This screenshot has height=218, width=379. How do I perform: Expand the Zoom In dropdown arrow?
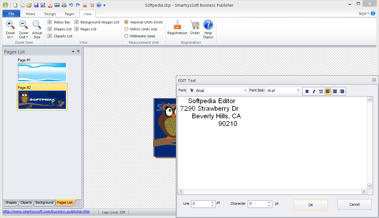12,37
